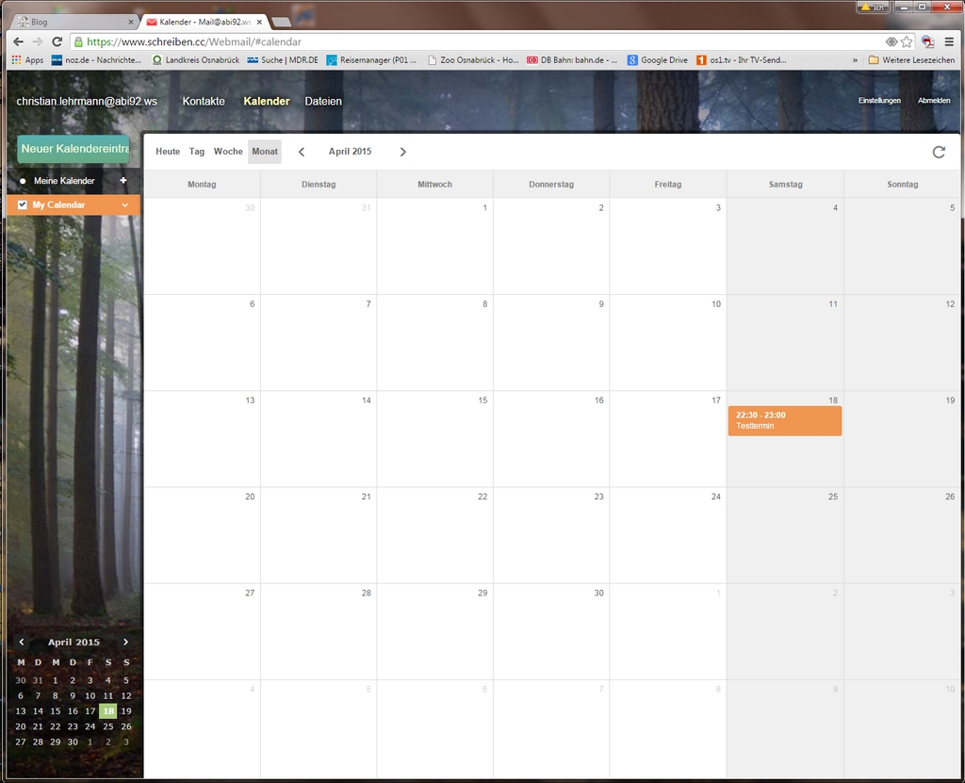This screenshot has width=965, height=783.
Task: Click the Ich profile button in titlebar
Action: coord(874,7)
